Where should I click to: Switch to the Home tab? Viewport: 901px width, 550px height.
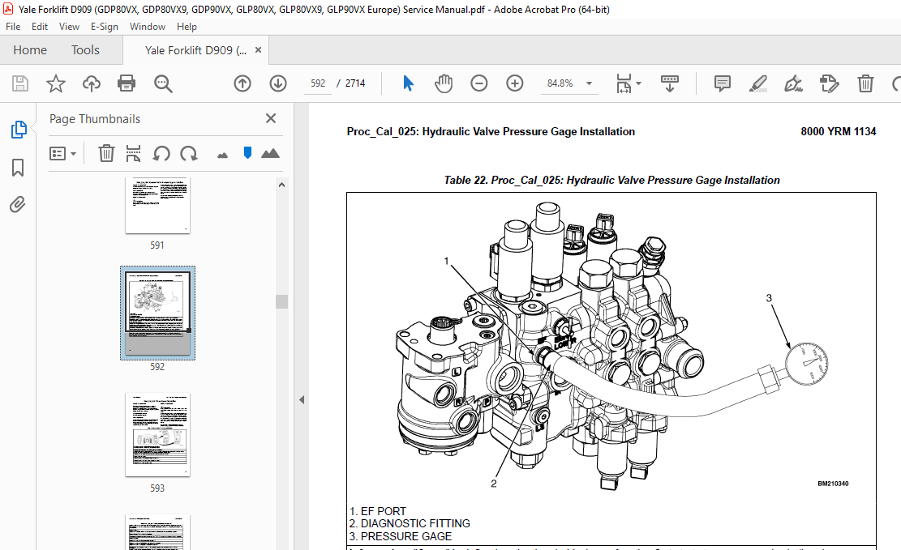tap(30, 50)
